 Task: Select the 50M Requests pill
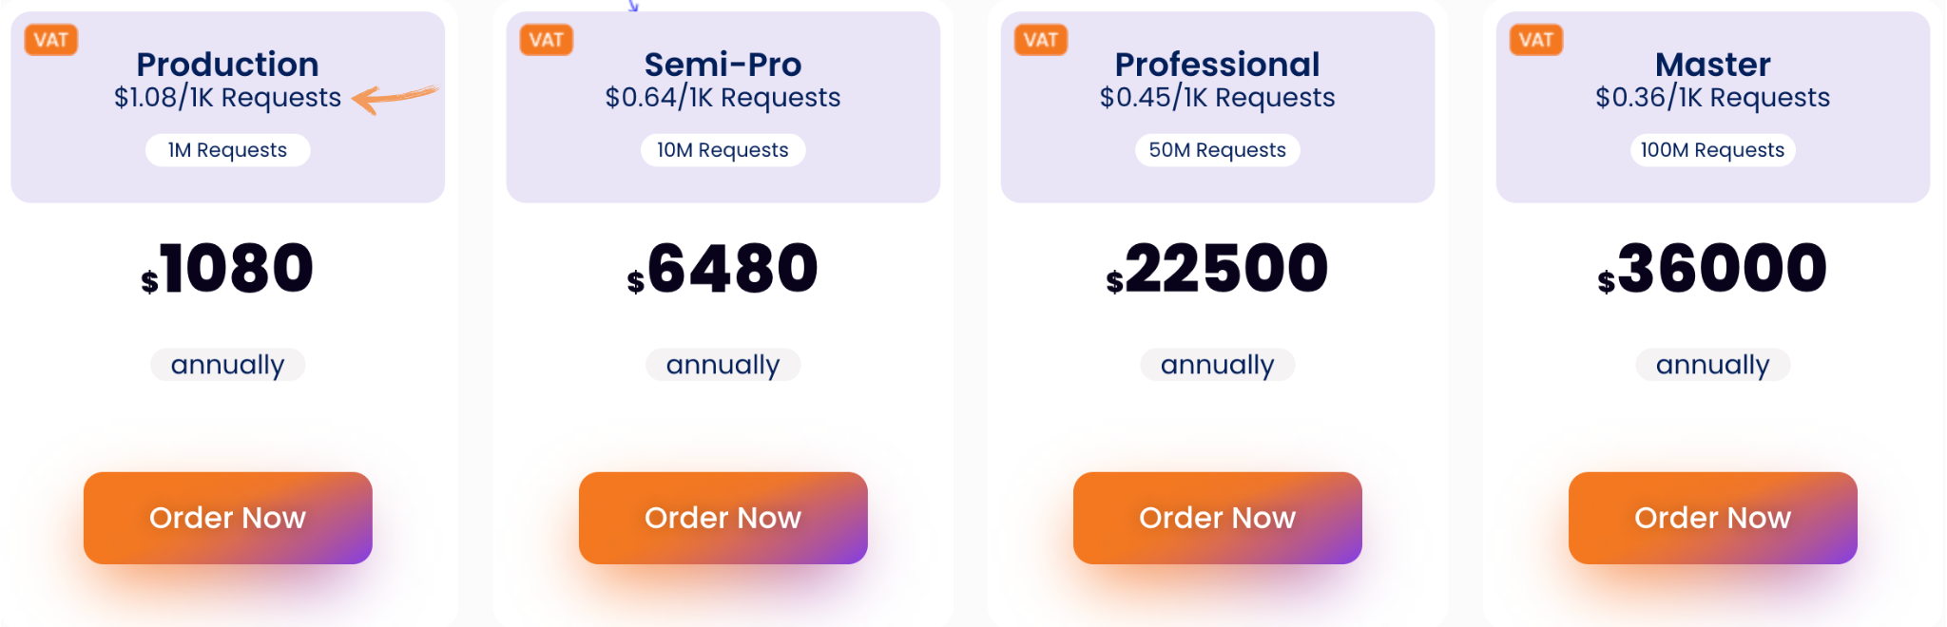coord(1218,150)
